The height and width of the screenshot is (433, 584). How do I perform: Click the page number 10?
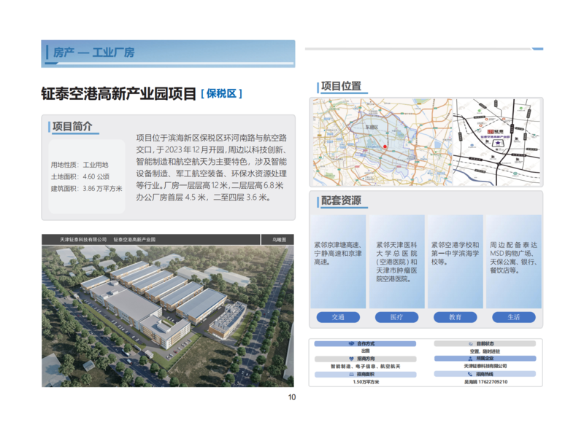[x=292, y=397]
